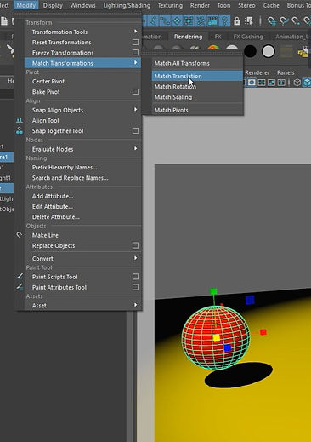Click the Make Live magnet icon
311x442 pixels.
point(19,235)
